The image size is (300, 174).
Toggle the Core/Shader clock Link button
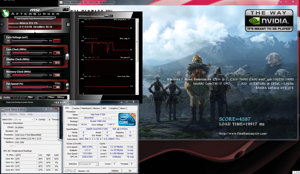(67, 56)
